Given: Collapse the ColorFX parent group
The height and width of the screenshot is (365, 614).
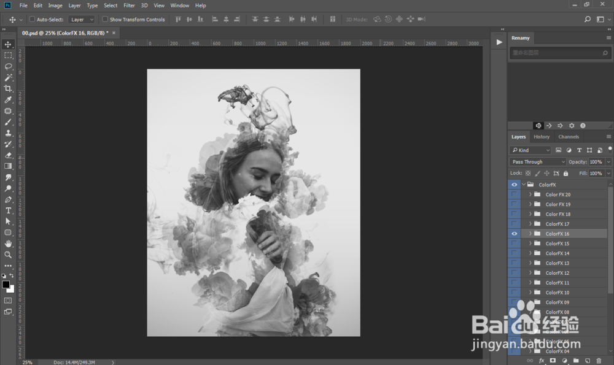Looking at the screenshot, I should pyautogui.click(x=524, y=185).
